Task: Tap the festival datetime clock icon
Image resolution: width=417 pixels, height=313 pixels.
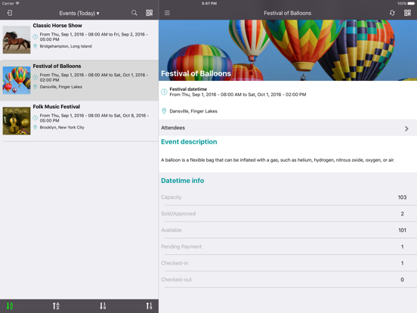Action: pos(164,91)
